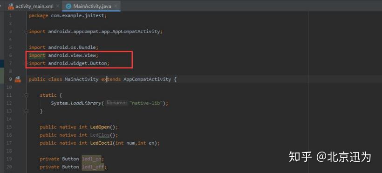The image size is (382, 173).
Task: Click line number 1 in the gutter
Action: [10, 15]
